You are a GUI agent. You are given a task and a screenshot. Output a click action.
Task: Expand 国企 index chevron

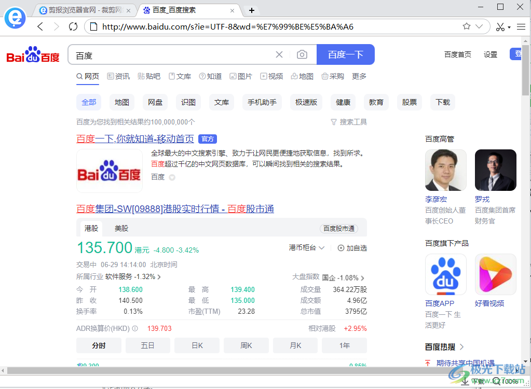[x=362, y=278]
